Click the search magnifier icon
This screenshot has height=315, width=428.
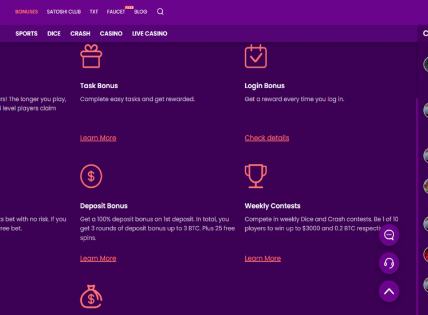point(160,11)
